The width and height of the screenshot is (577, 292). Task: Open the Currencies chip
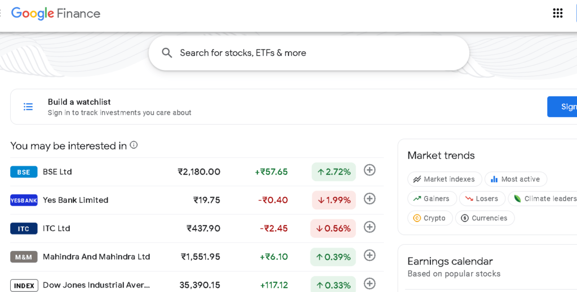[485, 218]
